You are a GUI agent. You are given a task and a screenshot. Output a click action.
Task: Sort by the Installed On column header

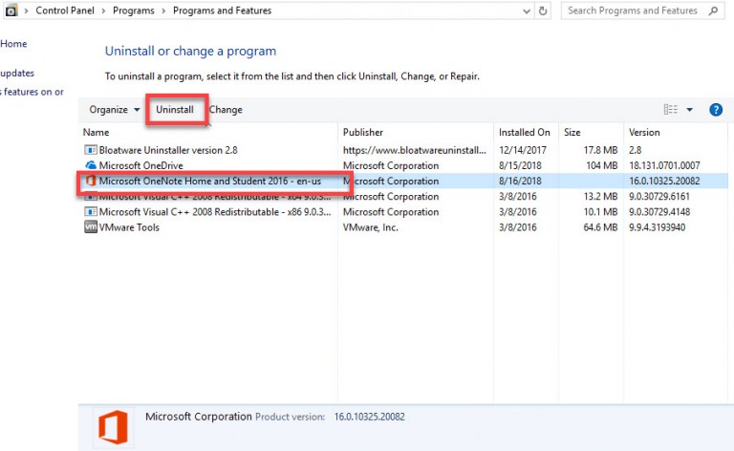[x=525, y=133]
